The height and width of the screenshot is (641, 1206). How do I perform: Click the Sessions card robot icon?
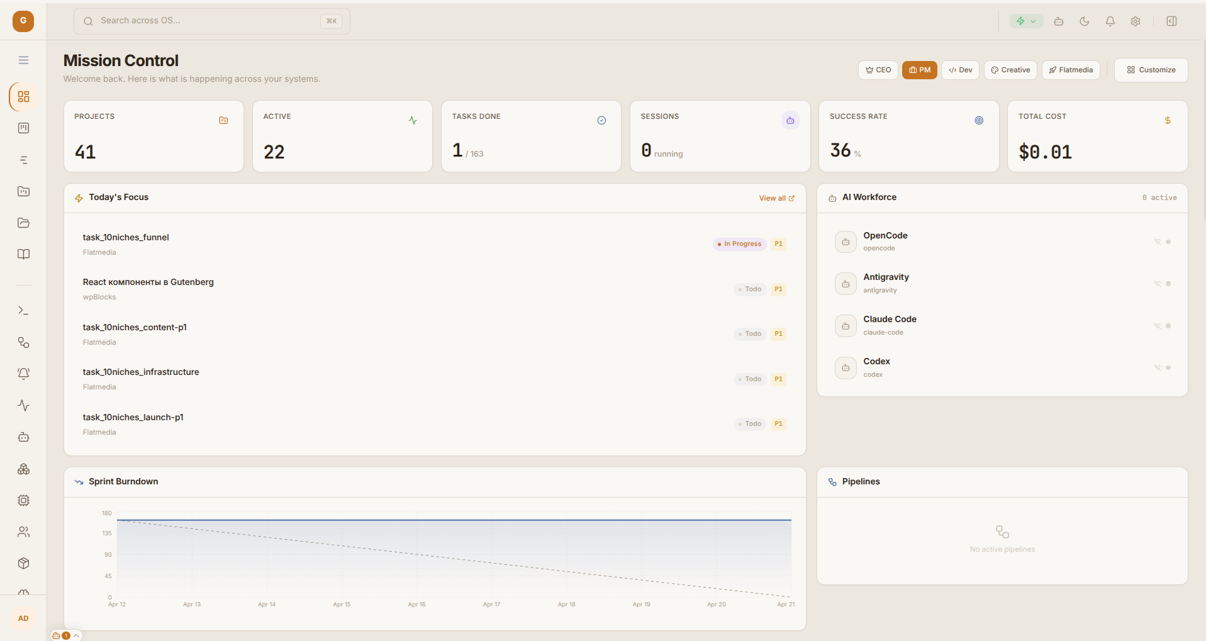coord(790,120)
